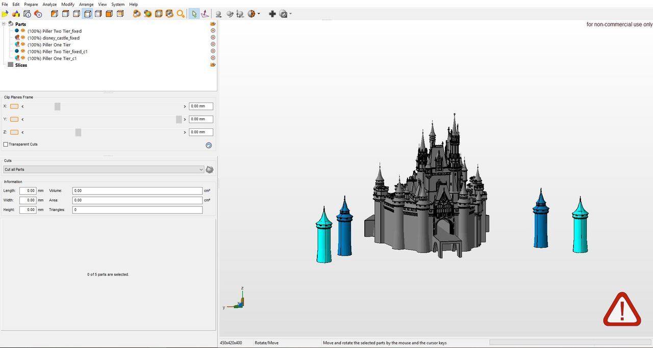653x348 pixels.
Task: Click the project info clock toolbar icon
Action: [x=27, y=14]
